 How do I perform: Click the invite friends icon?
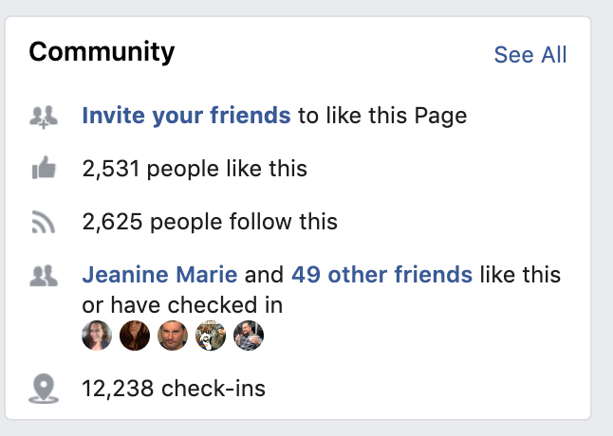[x=44, y=117]
